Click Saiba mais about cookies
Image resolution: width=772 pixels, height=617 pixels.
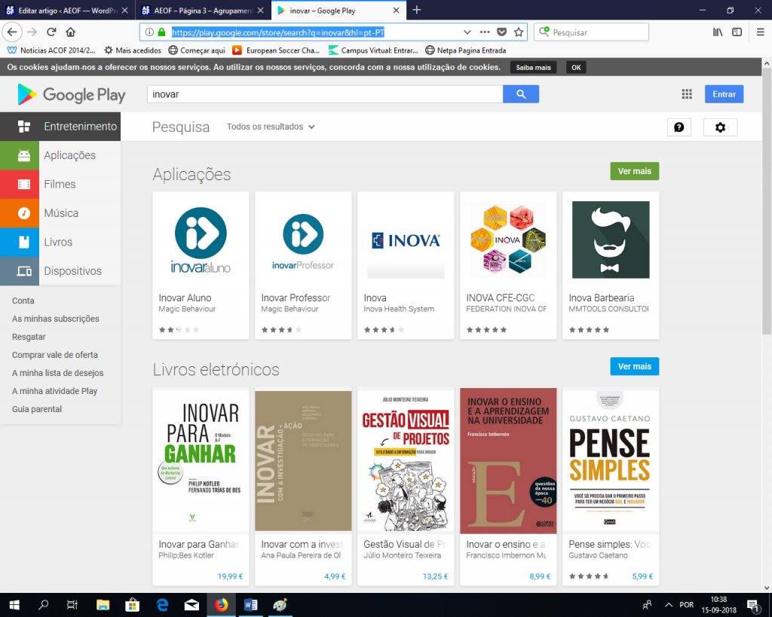click(x=533, y=67)
